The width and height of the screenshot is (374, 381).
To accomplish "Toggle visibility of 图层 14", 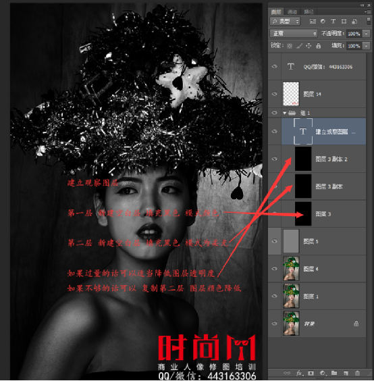I will (275, 94).
